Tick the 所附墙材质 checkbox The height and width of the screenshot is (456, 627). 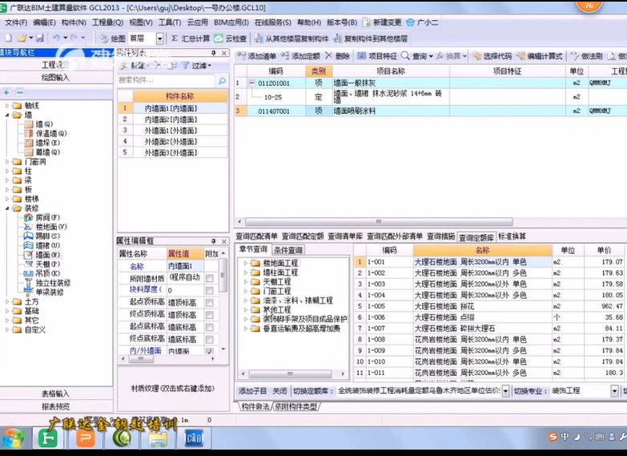tap(209, 278)
